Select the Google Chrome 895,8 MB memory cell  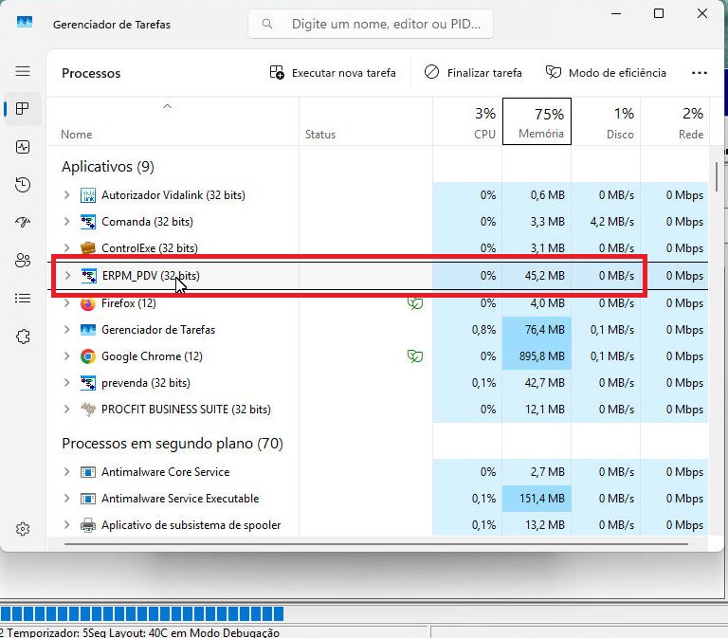[x=537, y=356]
